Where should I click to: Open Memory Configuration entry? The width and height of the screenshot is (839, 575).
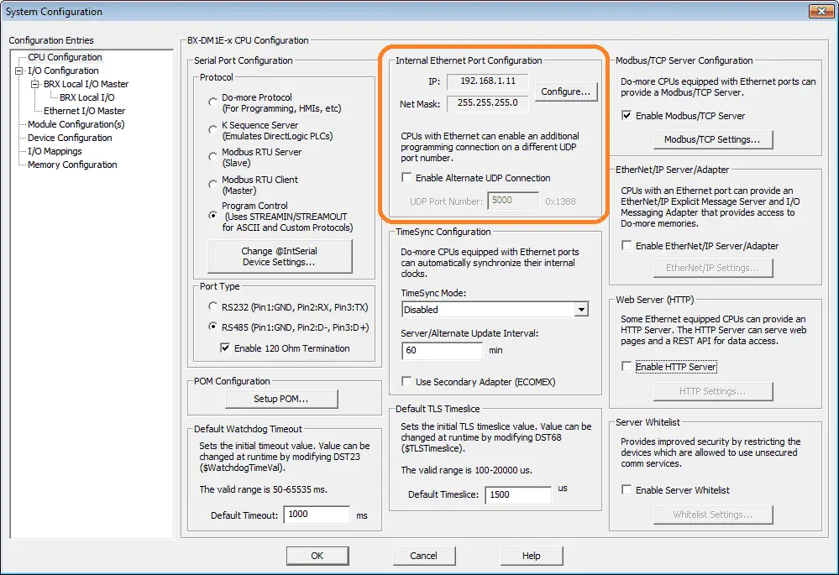click(x=72, y=165)
